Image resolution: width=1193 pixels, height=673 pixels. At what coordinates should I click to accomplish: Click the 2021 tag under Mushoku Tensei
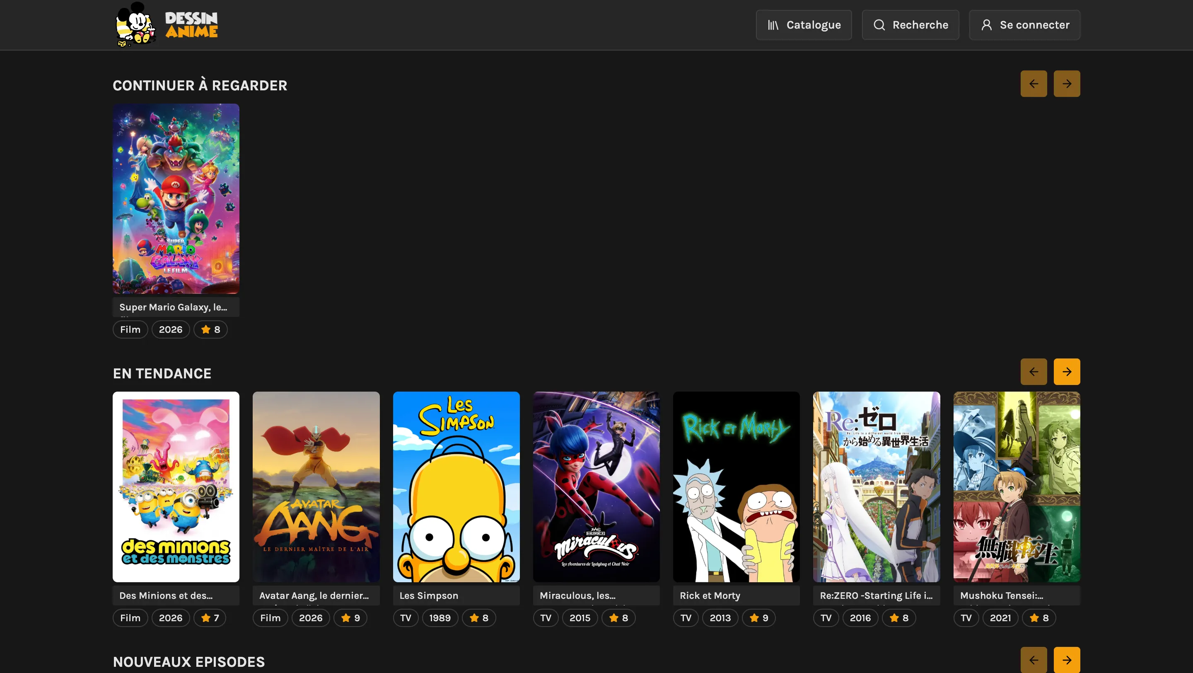coord(1000,618)
